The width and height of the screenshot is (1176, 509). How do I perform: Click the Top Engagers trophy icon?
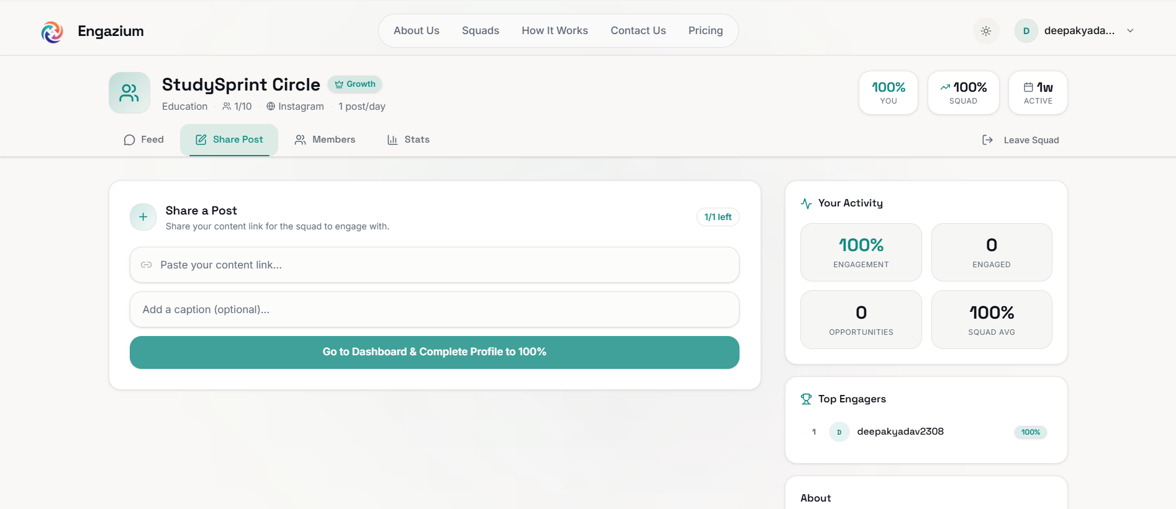pos(807,399)
